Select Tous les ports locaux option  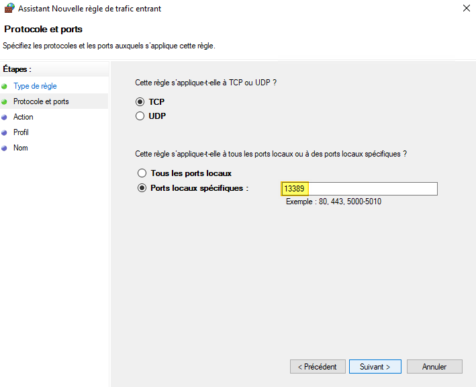pyautogui.click(x=142, y=173)
